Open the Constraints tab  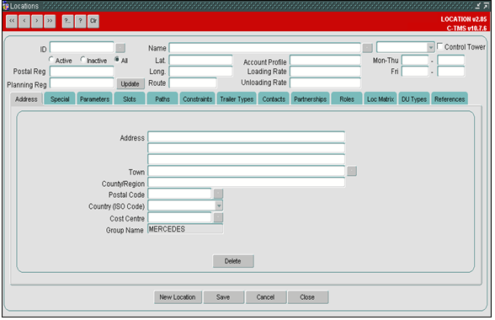point(197,99)
